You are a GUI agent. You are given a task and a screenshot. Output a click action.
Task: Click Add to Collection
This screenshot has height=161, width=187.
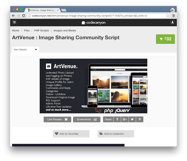(x=116, y=134)
